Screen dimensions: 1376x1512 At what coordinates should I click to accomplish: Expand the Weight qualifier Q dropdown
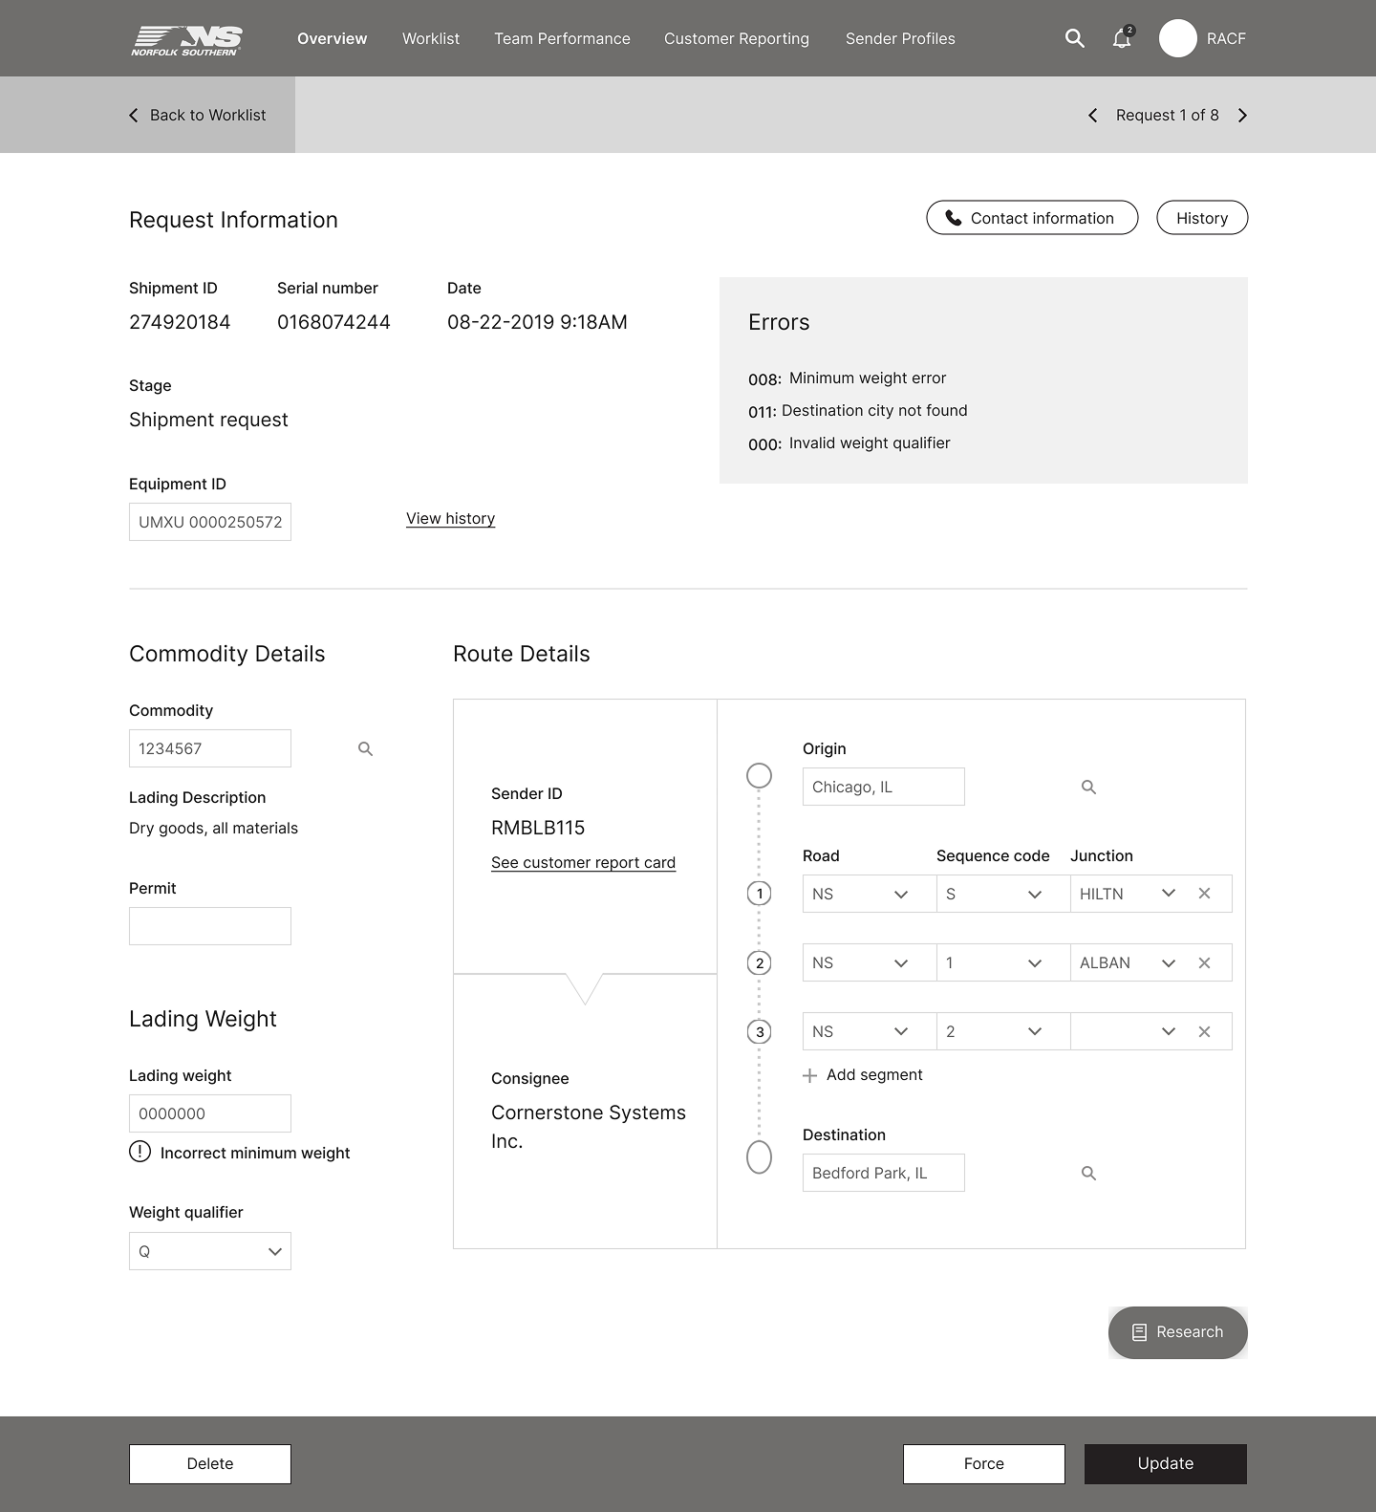(210, 1251)
